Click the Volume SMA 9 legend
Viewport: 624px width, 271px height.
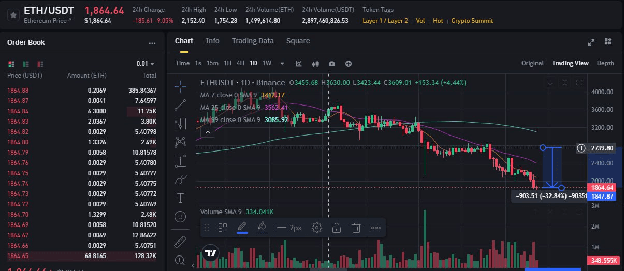coord(237,212)
